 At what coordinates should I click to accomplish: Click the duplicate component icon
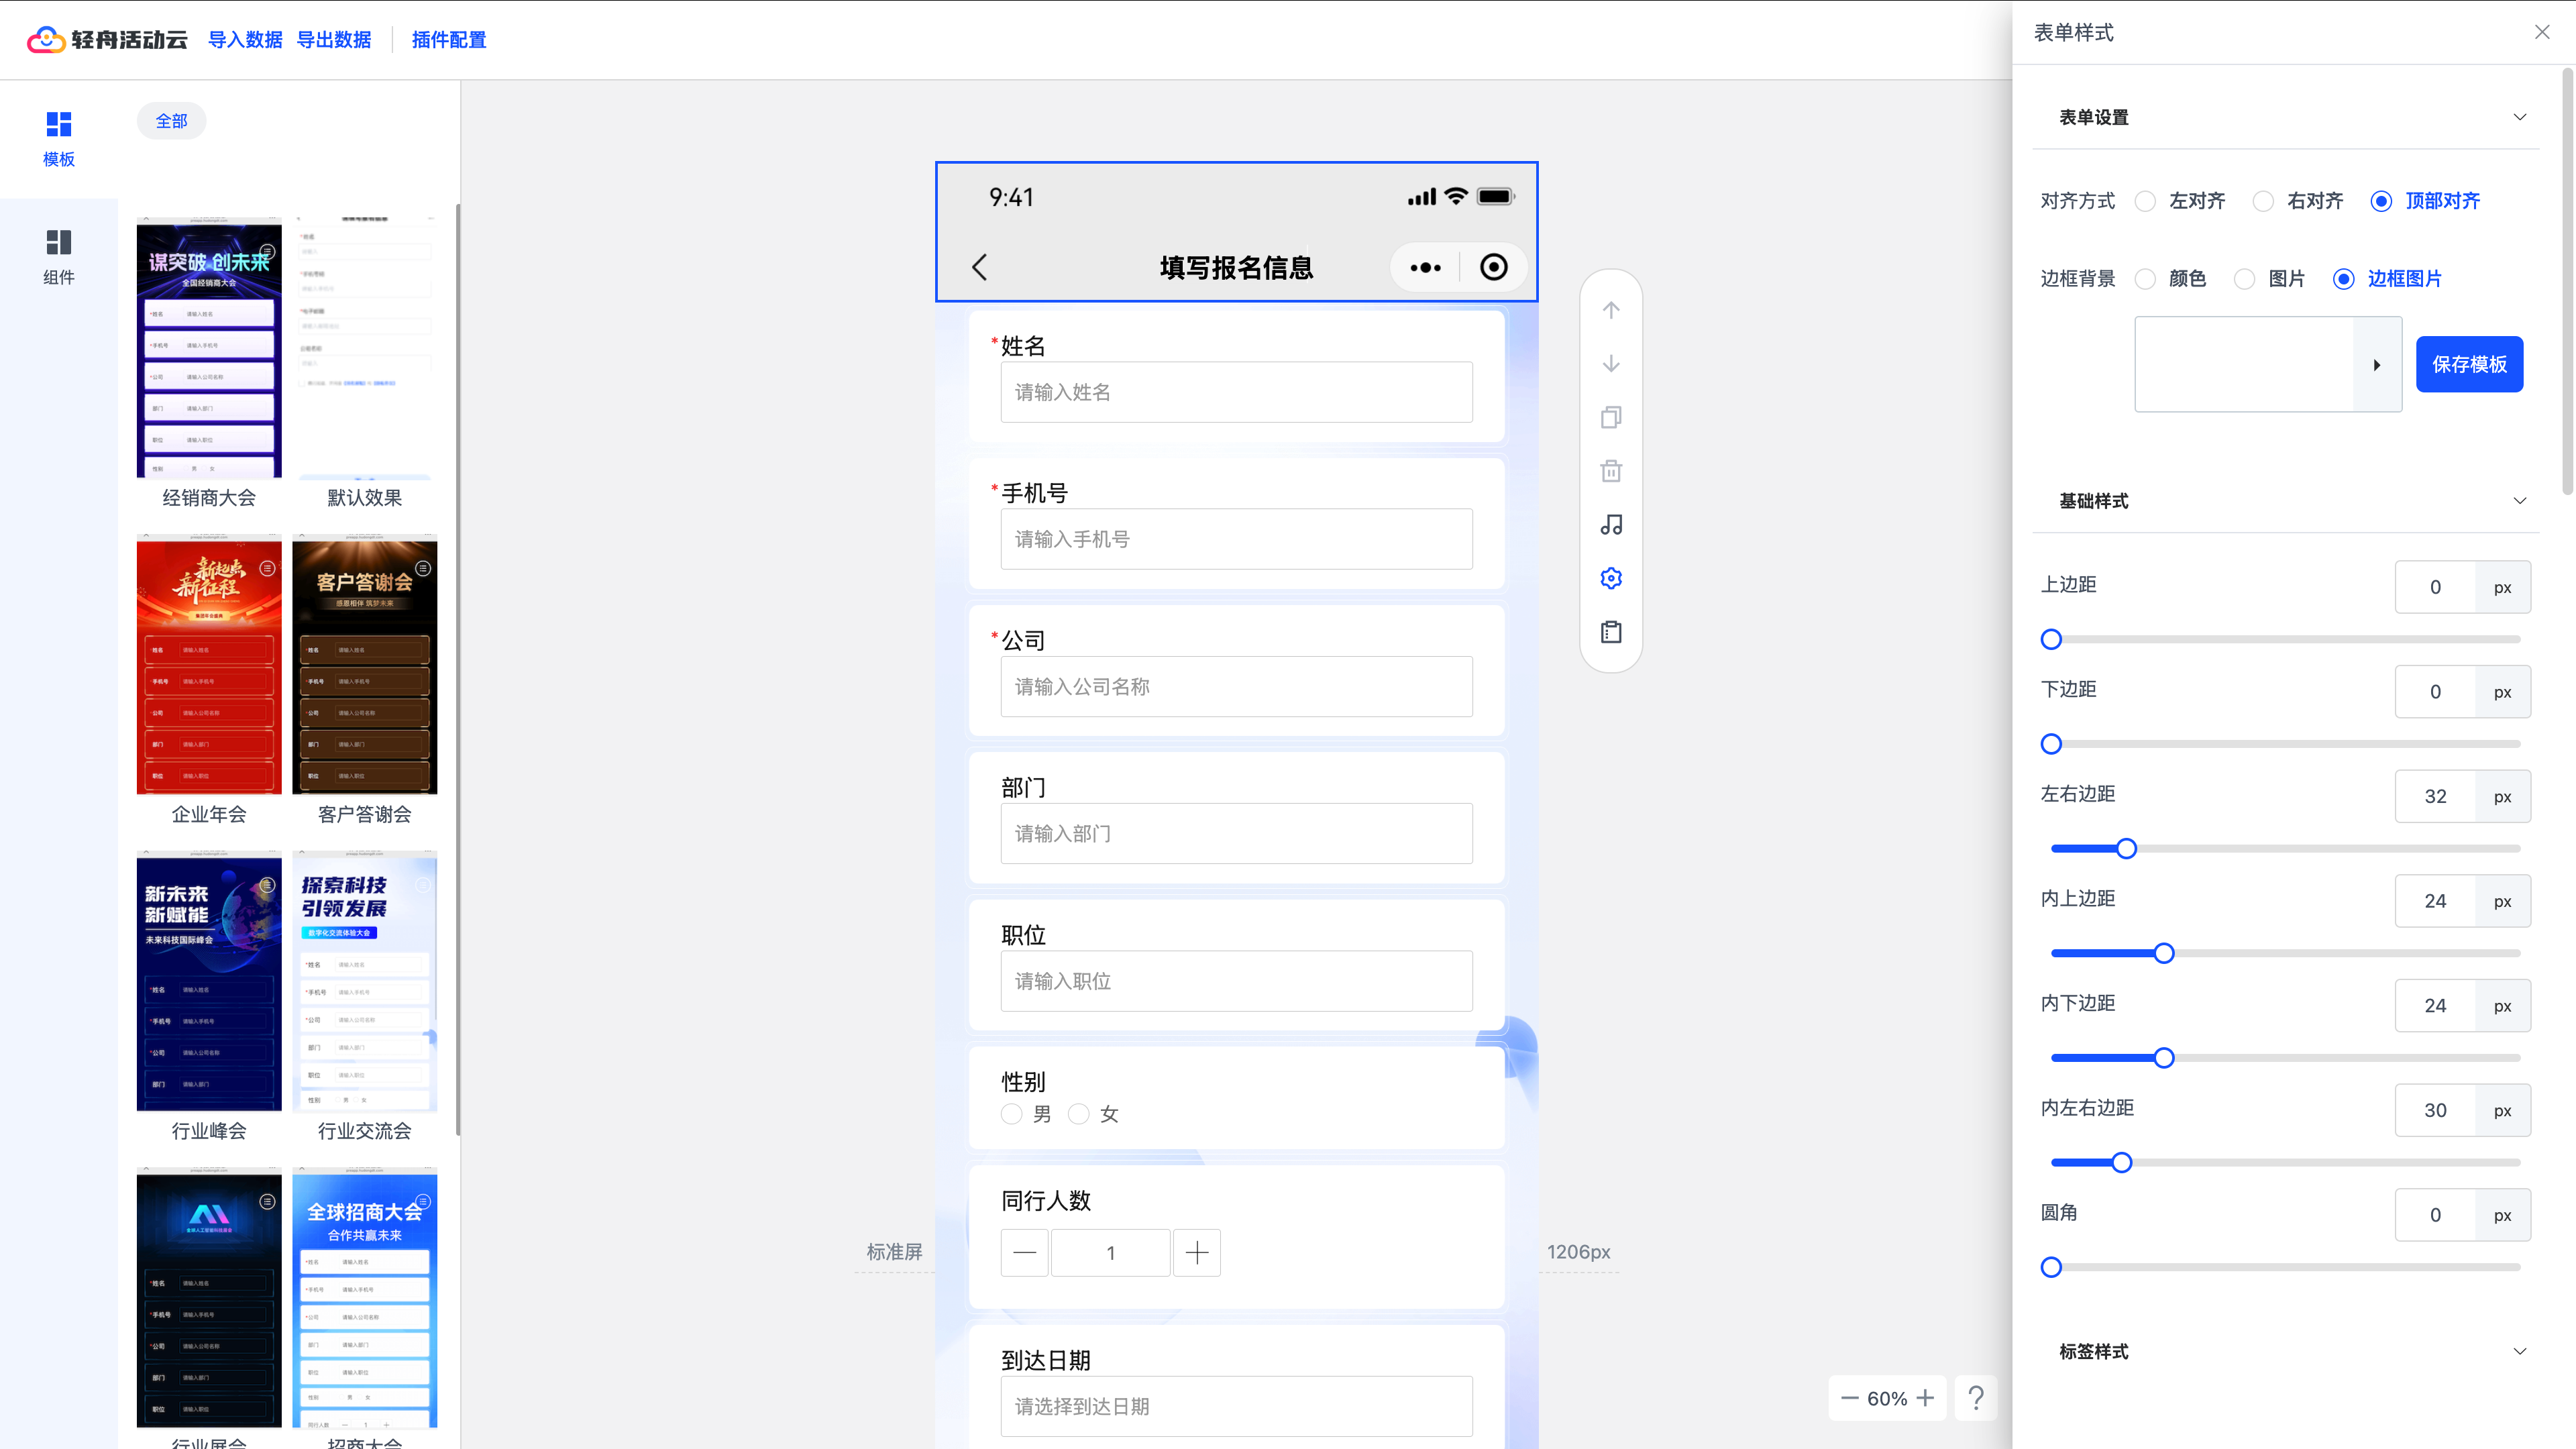(x=1610, y=417)
